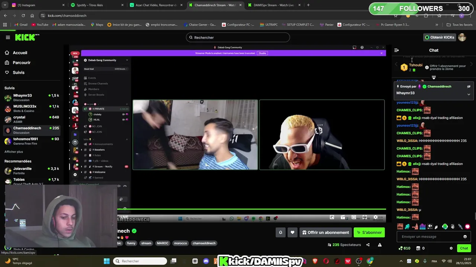This screenshot has height=267, width=476.
Task: Toggle follow heart button
Action: tap(292, 233)
